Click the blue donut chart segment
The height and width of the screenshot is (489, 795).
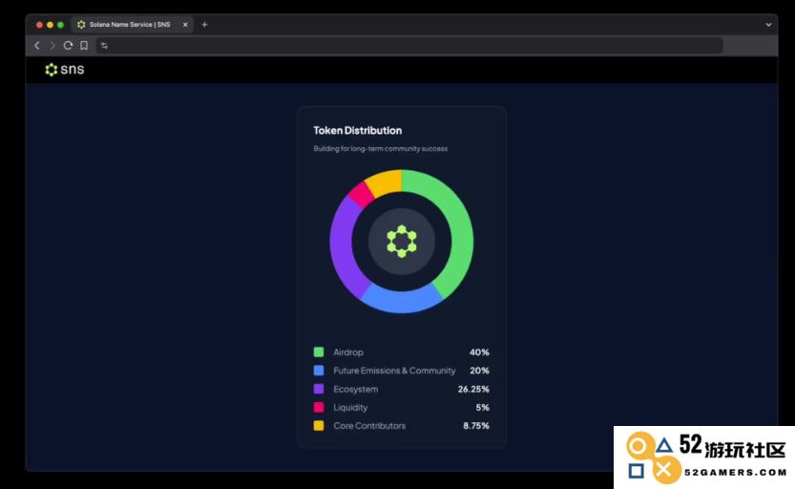pyautogui.click(x=402, y=303)
